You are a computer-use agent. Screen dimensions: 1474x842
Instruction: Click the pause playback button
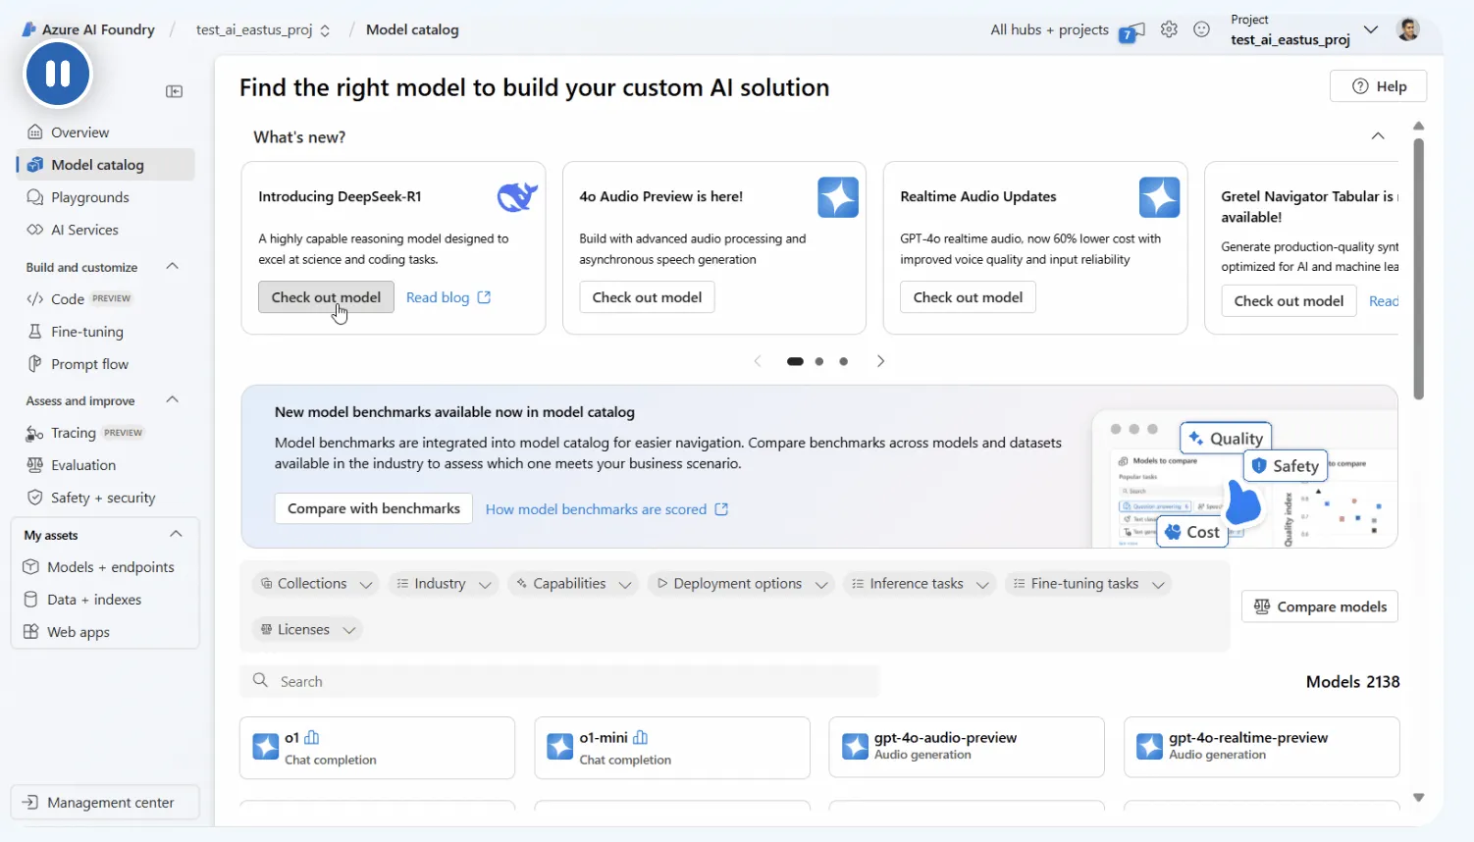pos(58,74)
